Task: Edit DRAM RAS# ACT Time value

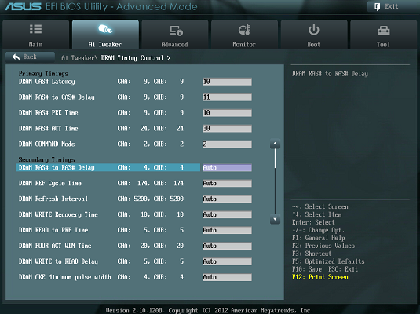Action: [227, 128]
